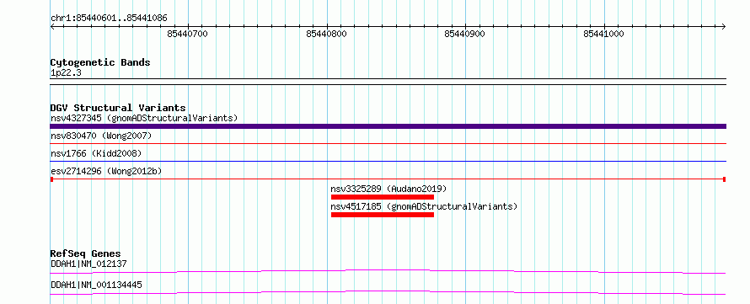Click the magenta DDAH1|NM_012137 transcript line

[388, 271]
